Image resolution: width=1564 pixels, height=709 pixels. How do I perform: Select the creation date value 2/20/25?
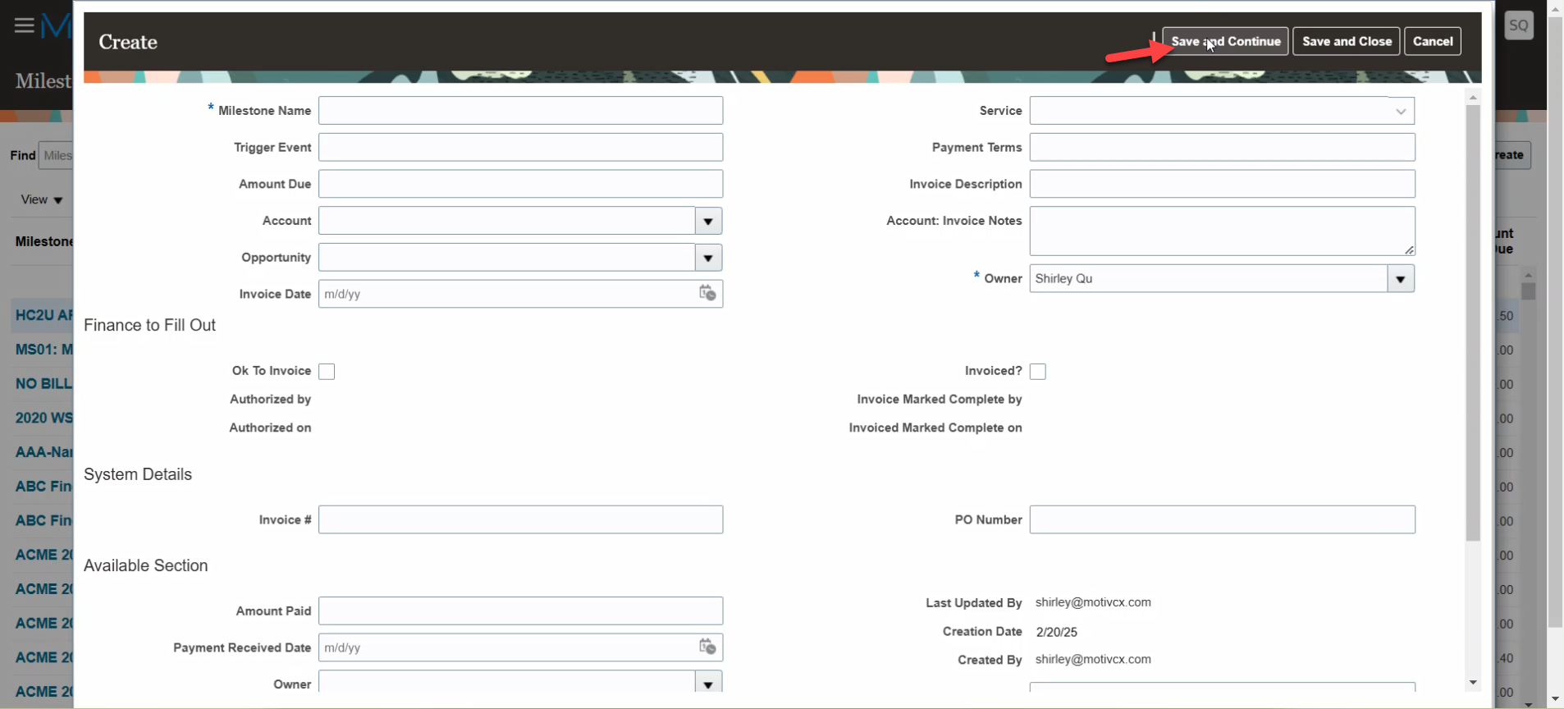tap(1057, 632)
